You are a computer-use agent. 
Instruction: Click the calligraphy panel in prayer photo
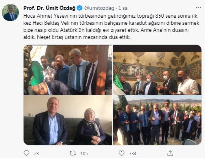[136, 70]
